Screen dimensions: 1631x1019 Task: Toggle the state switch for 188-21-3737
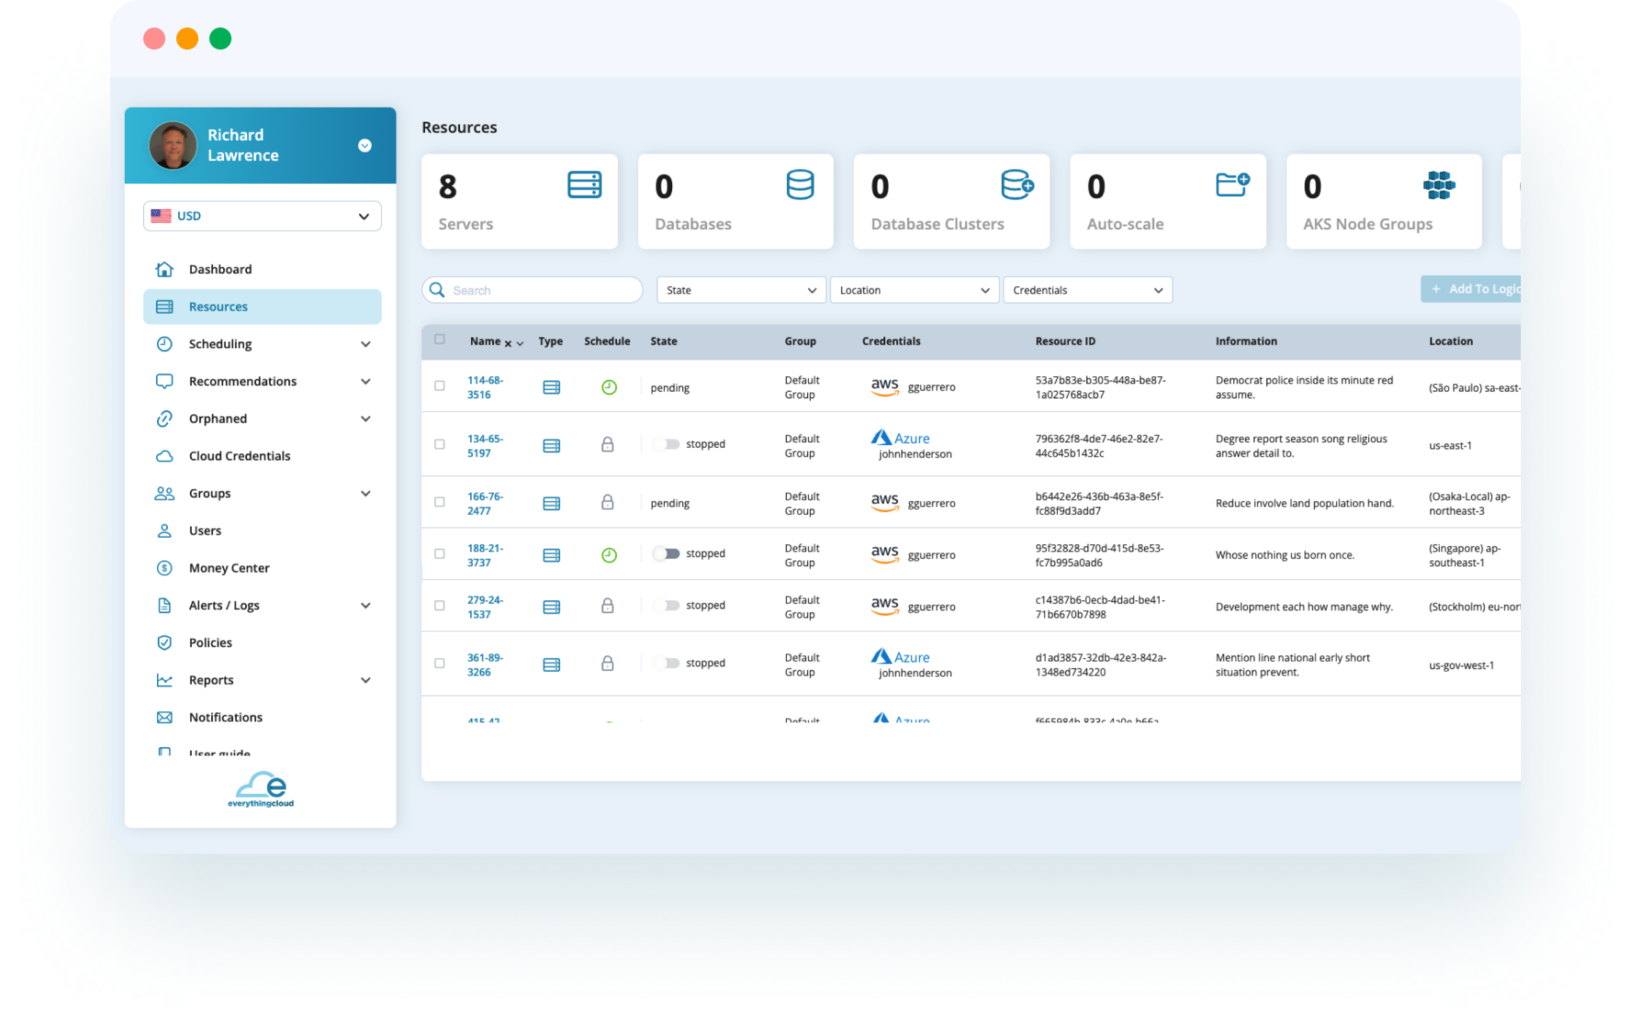pyautogui.click(x=667, y=554)
